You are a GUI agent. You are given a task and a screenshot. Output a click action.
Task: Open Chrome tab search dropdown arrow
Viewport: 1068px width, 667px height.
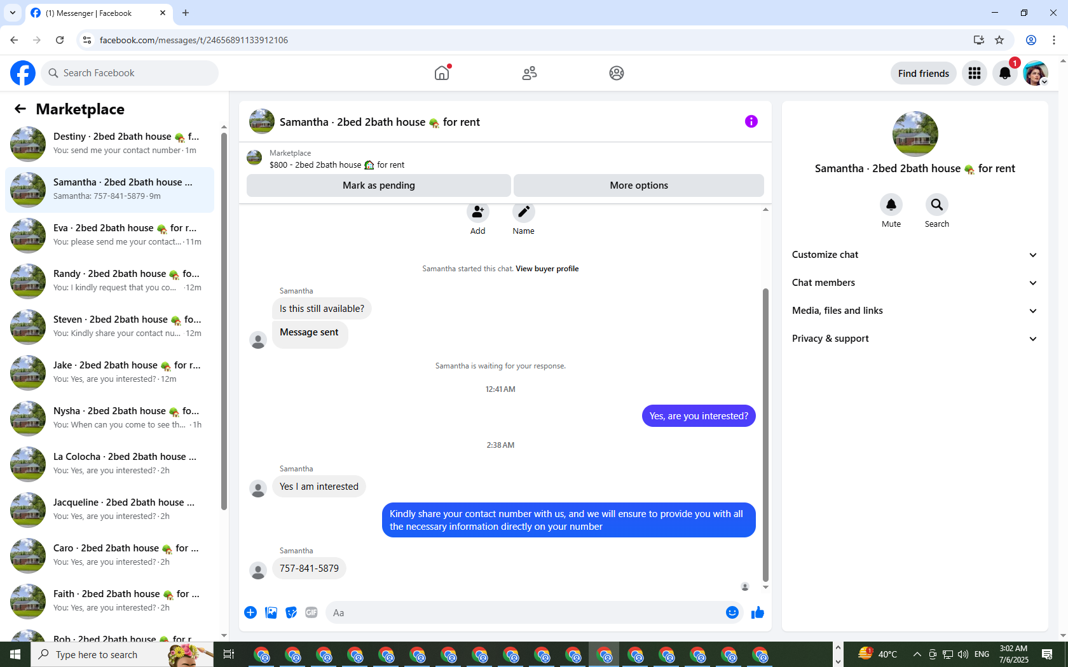tap(12, 13)
